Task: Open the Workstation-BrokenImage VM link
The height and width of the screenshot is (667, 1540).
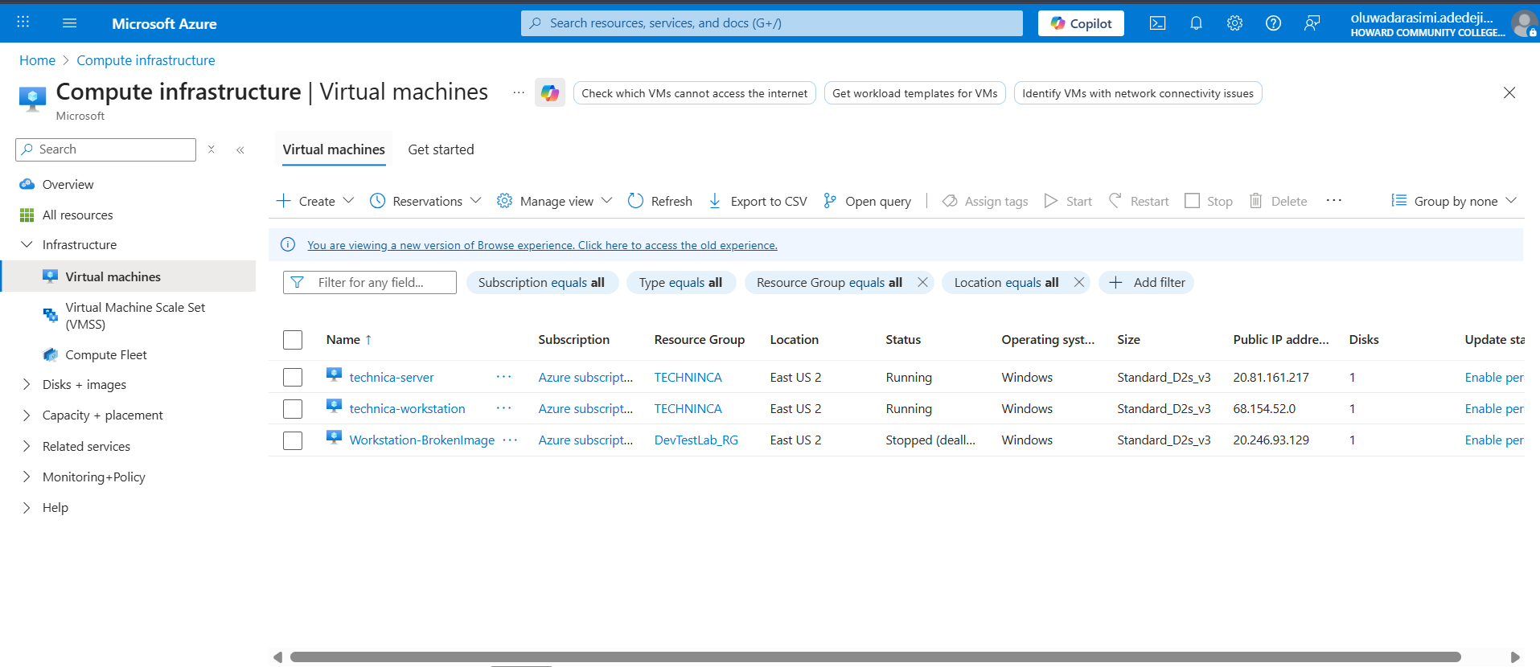Action: pyautogui.click(x=422, y=440)
